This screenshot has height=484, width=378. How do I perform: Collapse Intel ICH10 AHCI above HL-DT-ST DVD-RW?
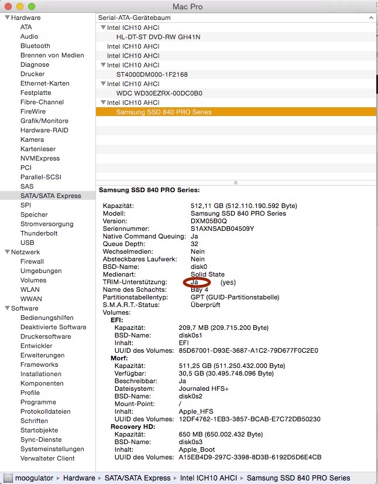[103, 28]
